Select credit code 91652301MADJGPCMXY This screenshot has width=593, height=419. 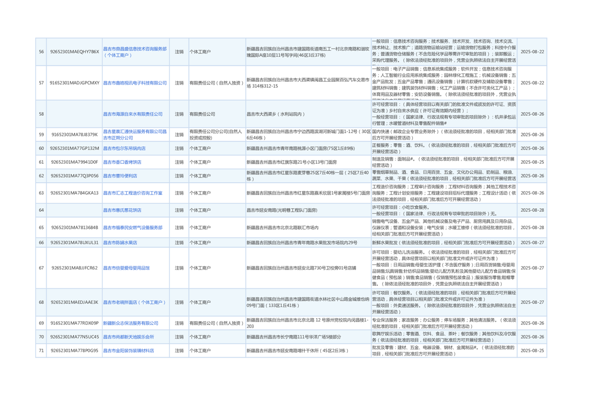[75, 83]
